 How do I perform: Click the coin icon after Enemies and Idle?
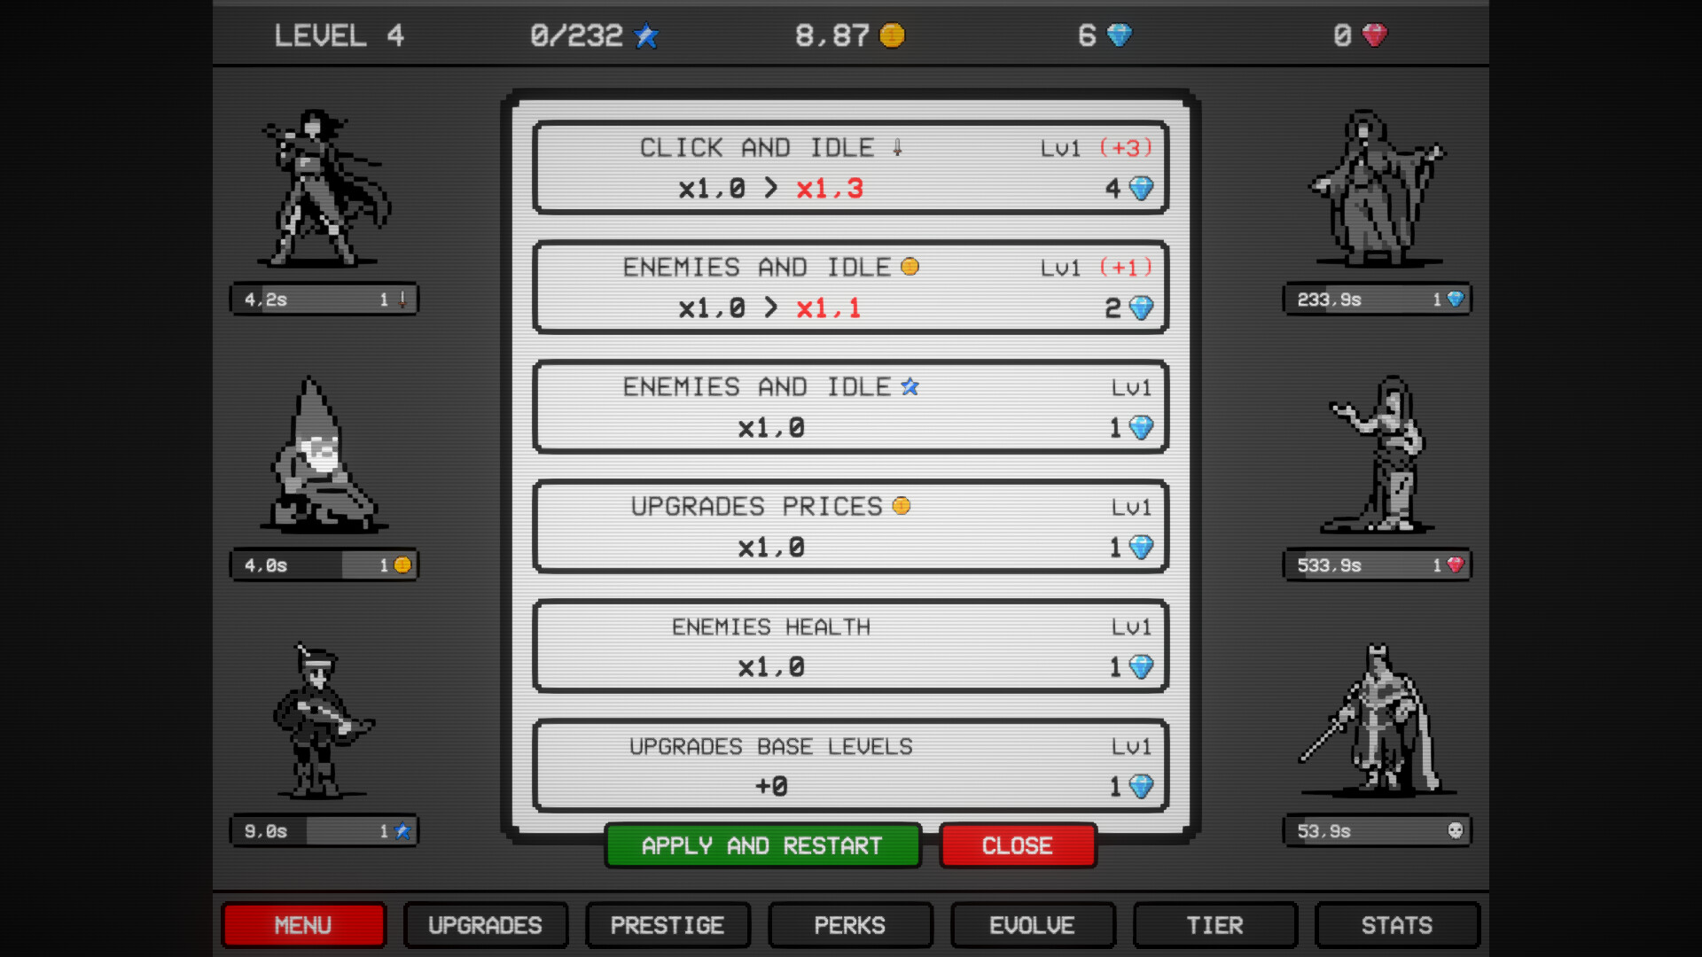(910, 267)
